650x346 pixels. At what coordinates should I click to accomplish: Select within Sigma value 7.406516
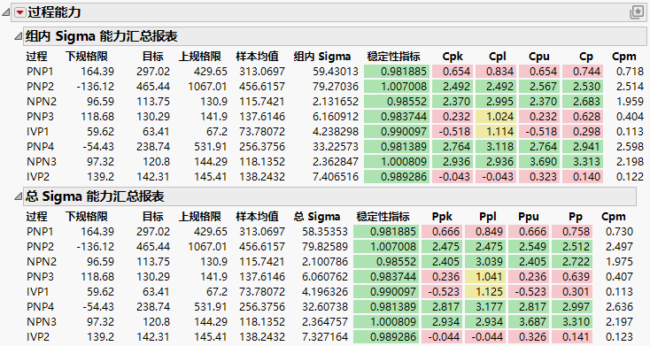pos(336,177)
